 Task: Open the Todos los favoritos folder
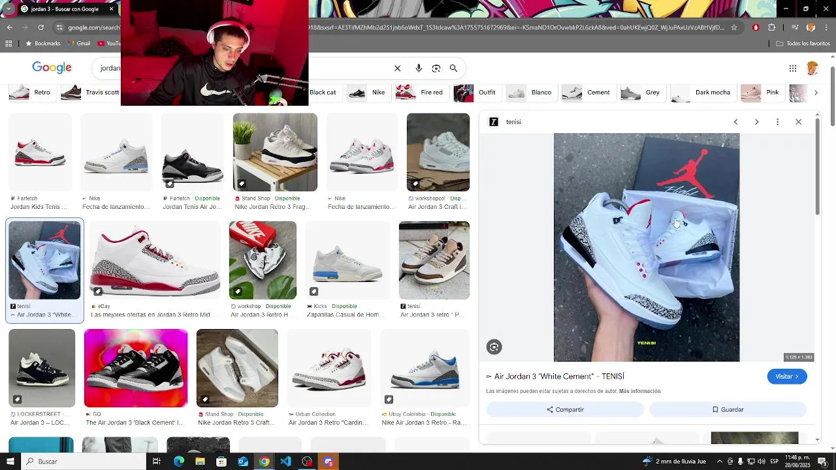[803, 44]
